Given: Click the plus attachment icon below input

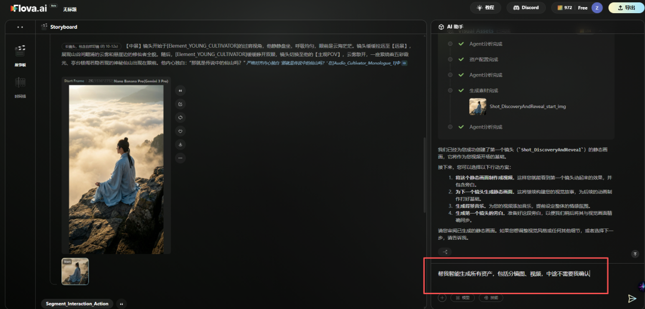Looking at the screenshot, I should coord(442,298).
